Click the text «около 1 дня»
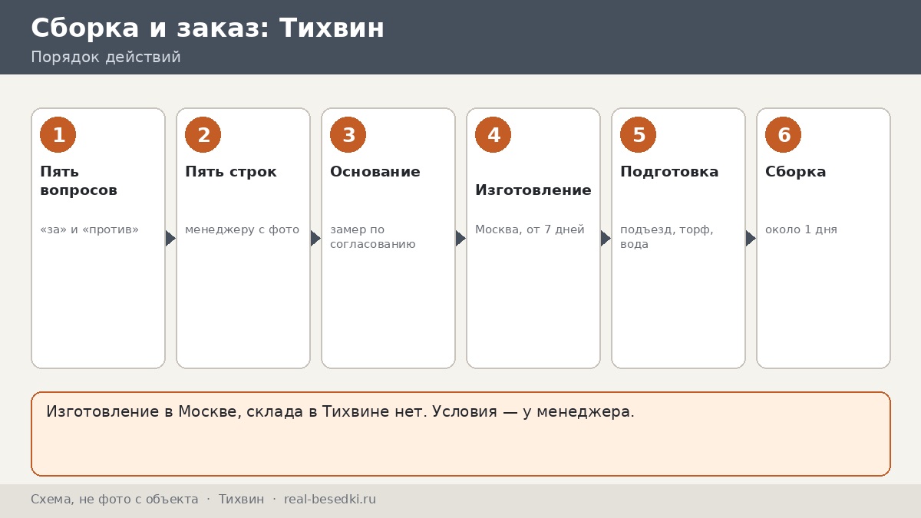The image size is (921, 518). click(801, 229)
